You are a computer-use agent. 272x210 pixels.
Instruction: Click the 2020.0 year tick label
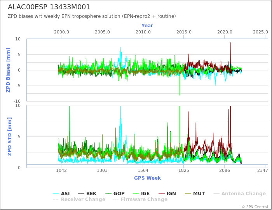coord(225,32)
